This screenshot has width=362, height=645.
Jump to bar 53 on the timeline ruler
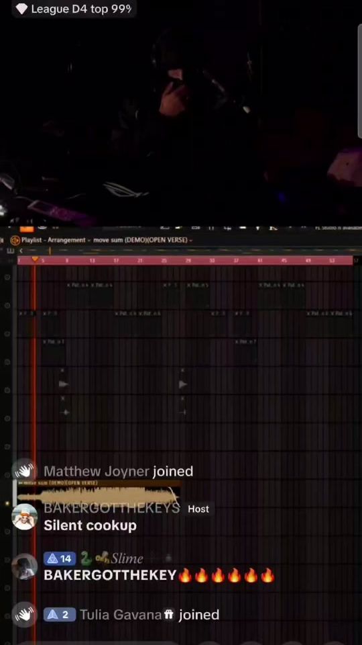(x=332, y=261)
